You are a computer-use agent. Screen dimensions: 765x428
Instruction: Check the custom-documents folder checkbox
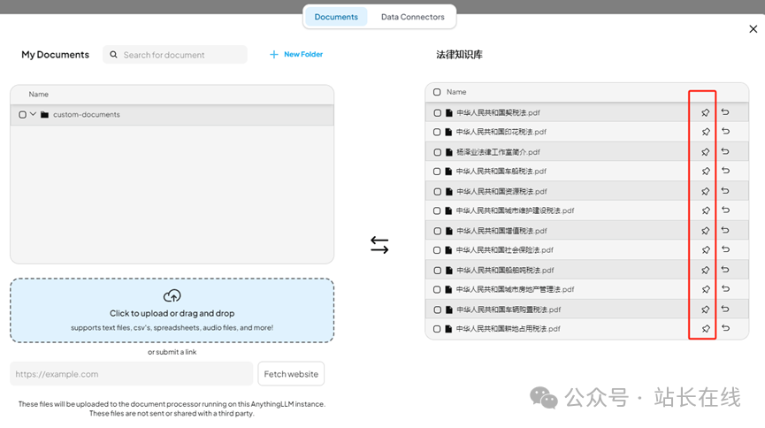[22, 115]
